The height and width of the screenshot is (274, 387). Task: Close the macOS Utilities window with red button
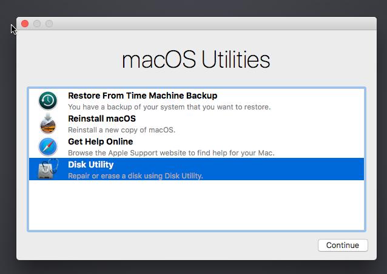[x=25, y=24]
